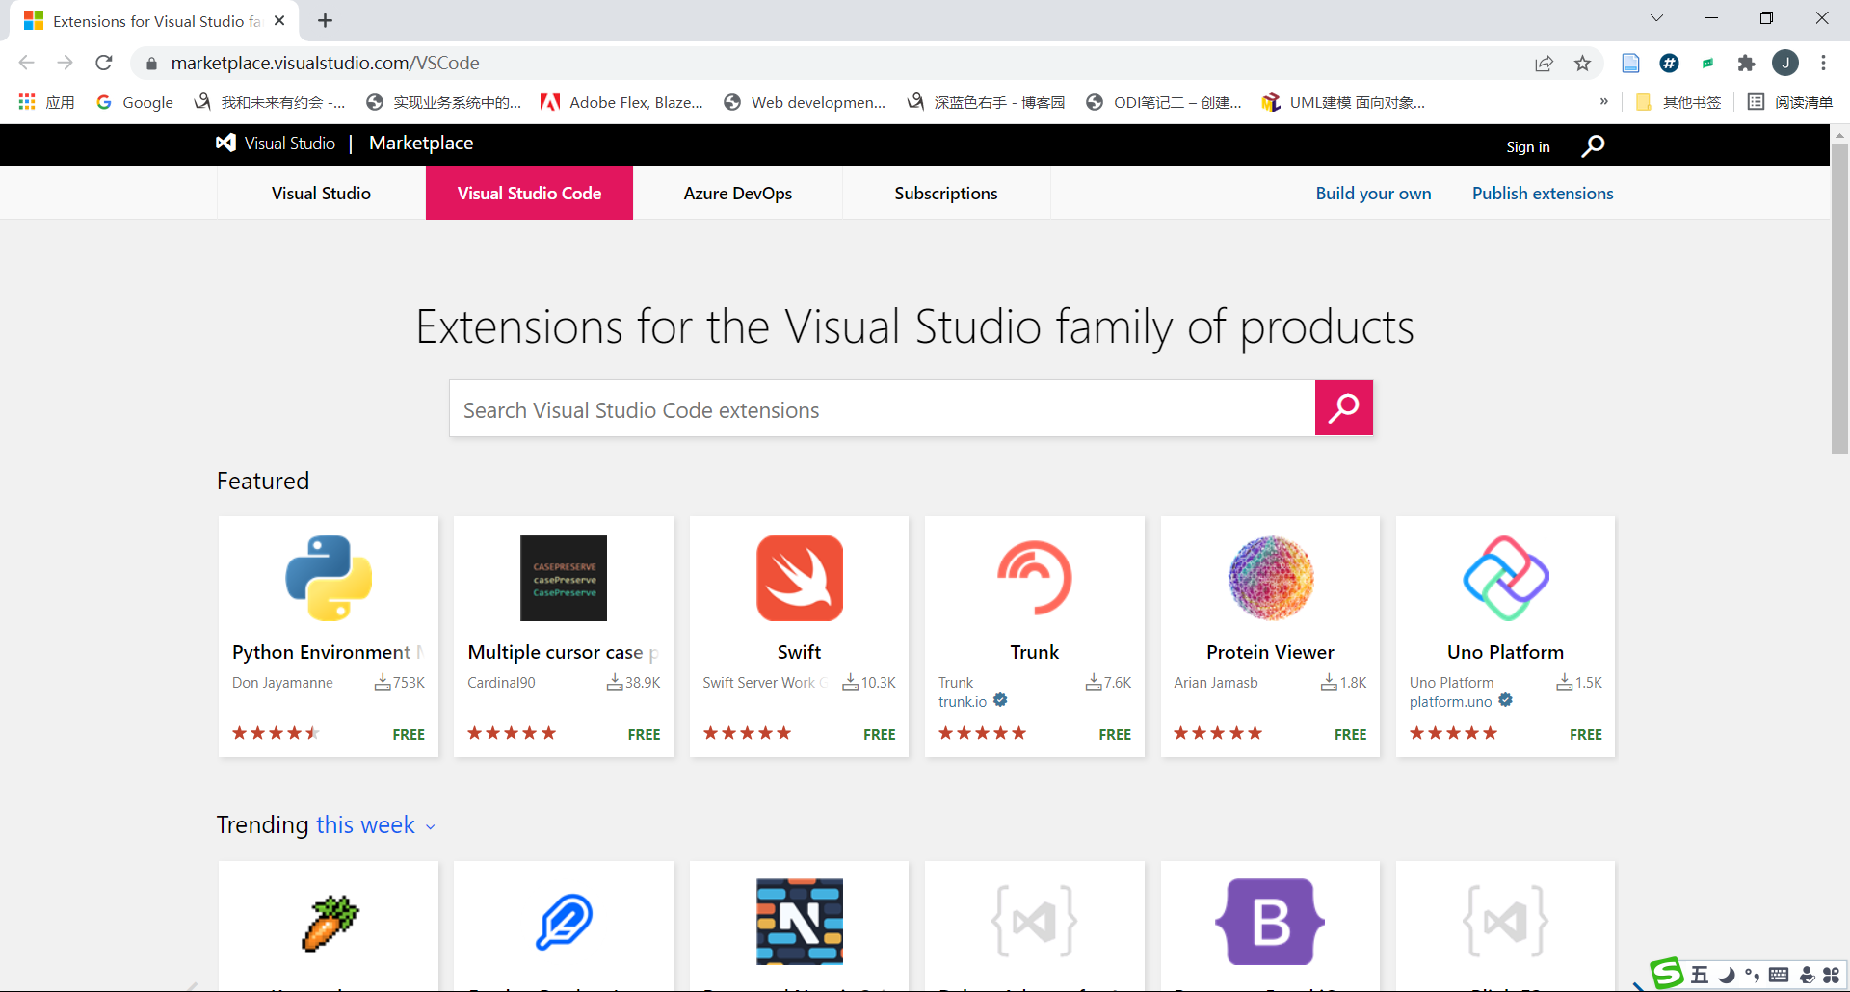The height and width of the screenshot is (992, 1850).
Task: Click the Uno Platform title text
Action: (x=1505, y=652)
